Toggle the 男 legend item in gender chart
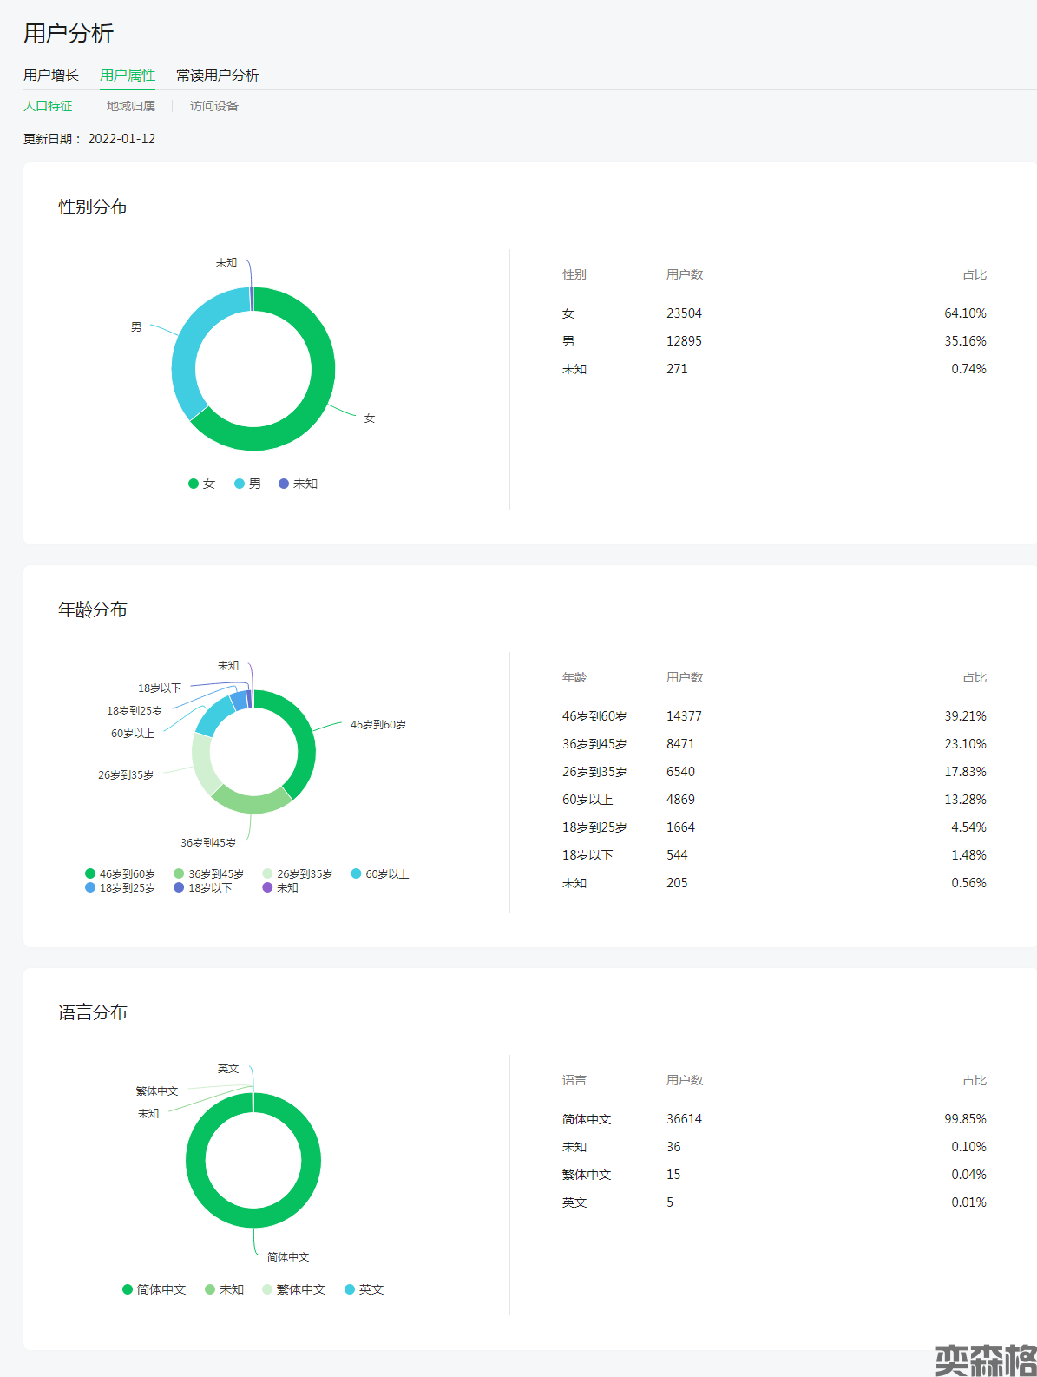The image size is (1037, 1377). pyautogui.click(x=248, y=484)
